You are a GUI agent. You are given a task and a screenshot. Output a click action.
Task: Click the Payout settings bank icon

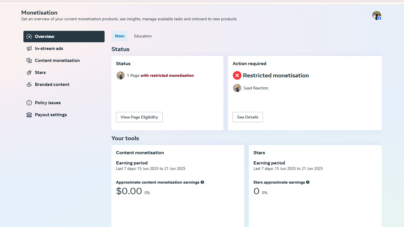(x=29, y=115)
